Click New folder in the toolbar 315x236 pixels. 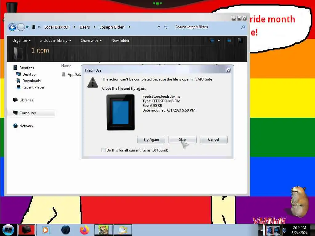[120, 40]
